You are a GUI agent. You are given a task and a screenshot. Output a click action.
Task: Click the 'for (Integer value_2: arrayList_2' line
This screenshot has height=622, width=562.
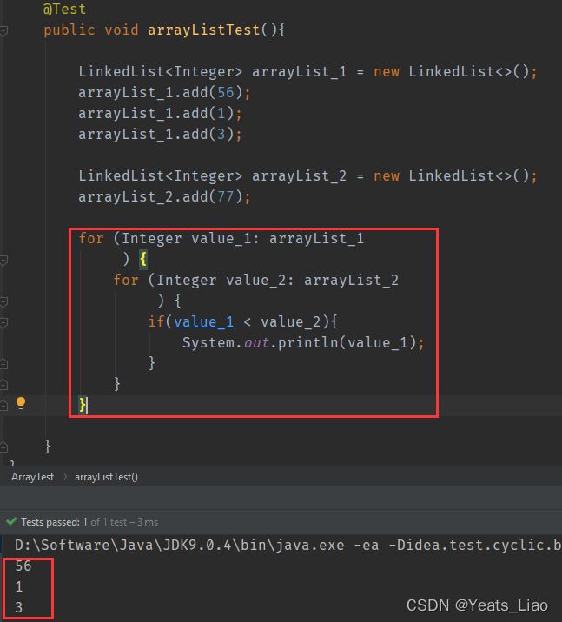[x=256, y=280]
